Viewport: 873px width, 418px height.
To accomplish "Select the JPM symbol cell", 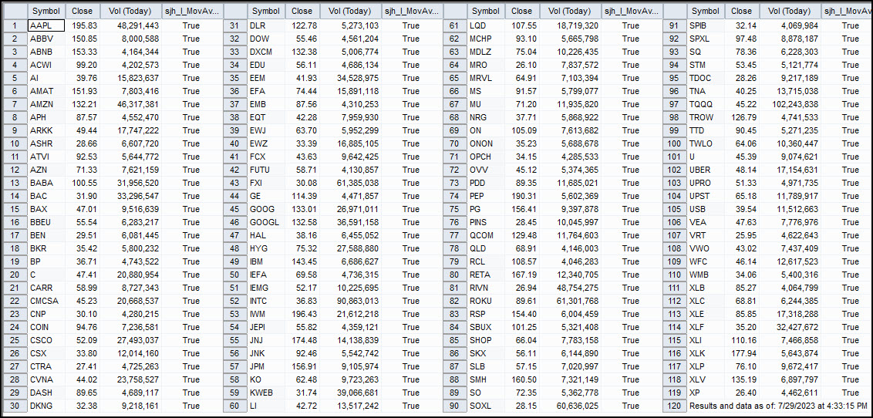I will pyautogui.click(x=266, y=367).
